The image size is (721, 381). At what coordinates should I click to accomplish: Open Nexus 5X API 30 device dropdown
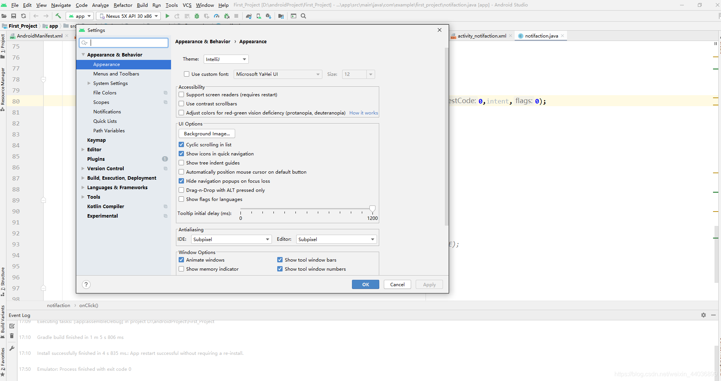pos(129,16)
